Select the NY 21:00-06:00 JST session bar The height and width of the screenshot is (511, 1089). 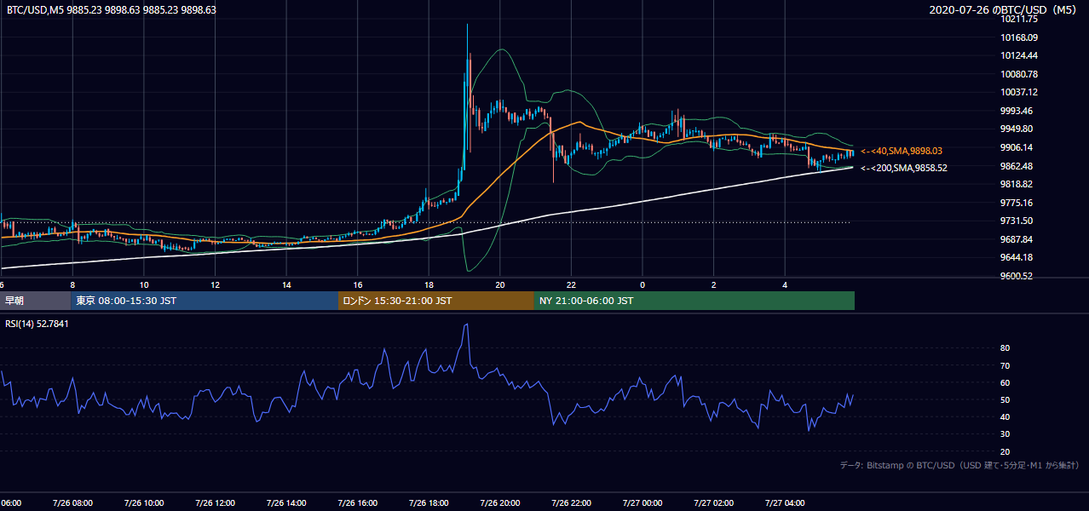[694, 301]
